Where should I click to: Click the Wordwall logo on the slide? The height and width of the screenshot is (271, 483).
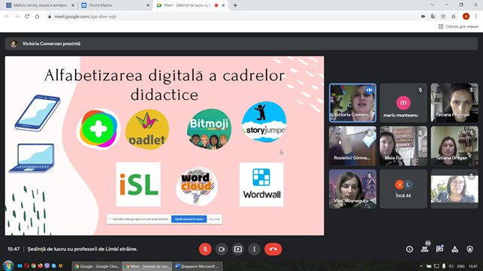coord(261,185)
